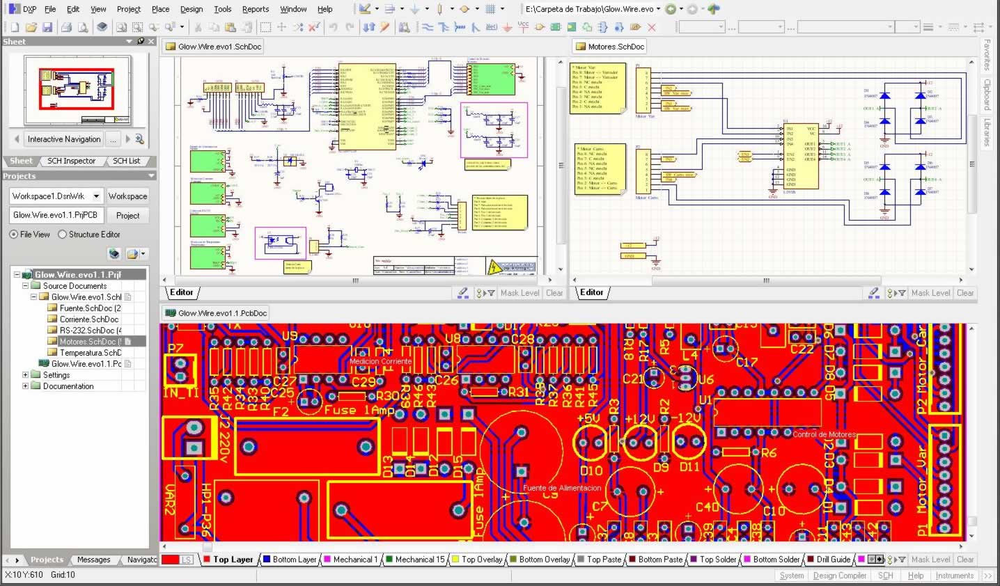Click the red X cross-probe icon
The image size is (1000, 586).
[x=651, y=27]
